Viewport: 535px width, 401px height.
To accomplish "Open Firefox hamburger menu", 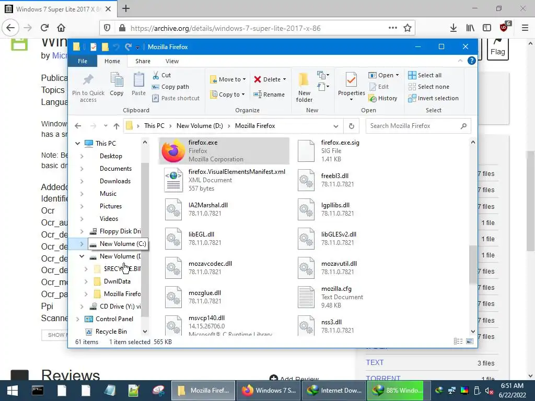I will [x=525, y=28].
